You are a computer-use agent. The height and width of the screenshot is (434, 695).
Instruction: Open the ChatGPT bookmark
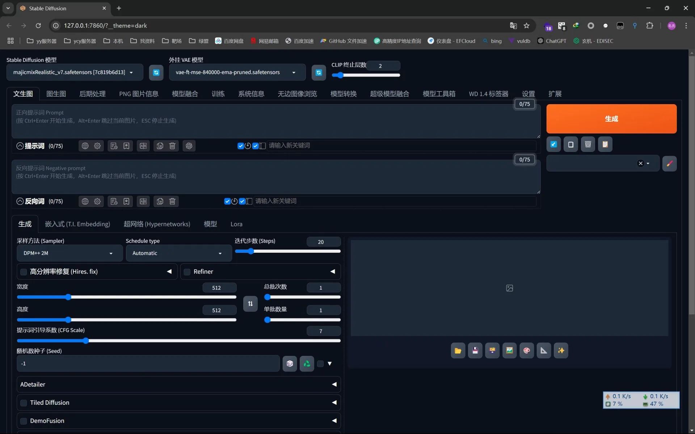coord(552,41)
